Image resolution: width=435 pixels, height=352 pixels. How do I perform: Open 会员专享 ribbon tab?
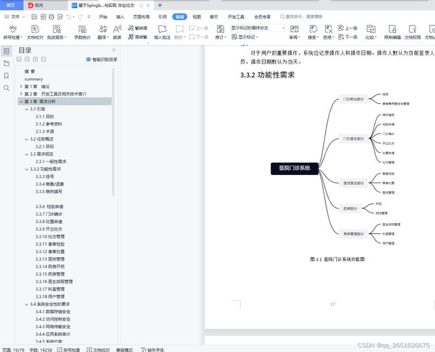(262, 17)
